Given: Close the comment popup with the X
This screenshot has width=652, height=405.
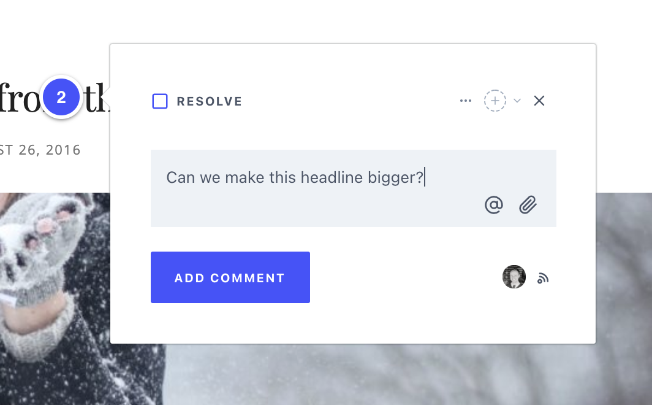Looking at the screenshot, I should point(539,101).
